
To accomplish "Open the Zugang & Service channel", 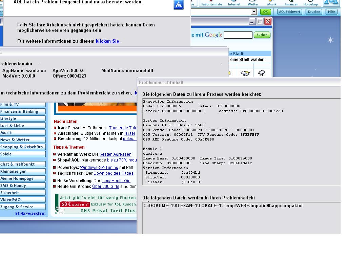I will pos(23,207).
